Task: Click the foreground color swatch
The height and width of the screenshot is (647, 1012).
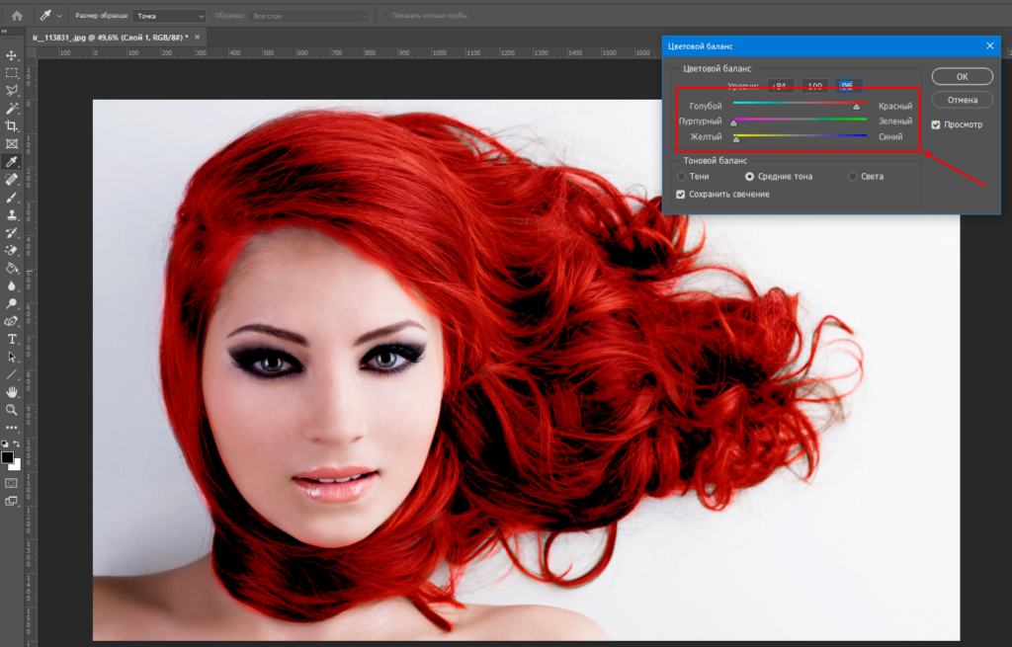Action: pyautogui.click(x=7, y=457)
